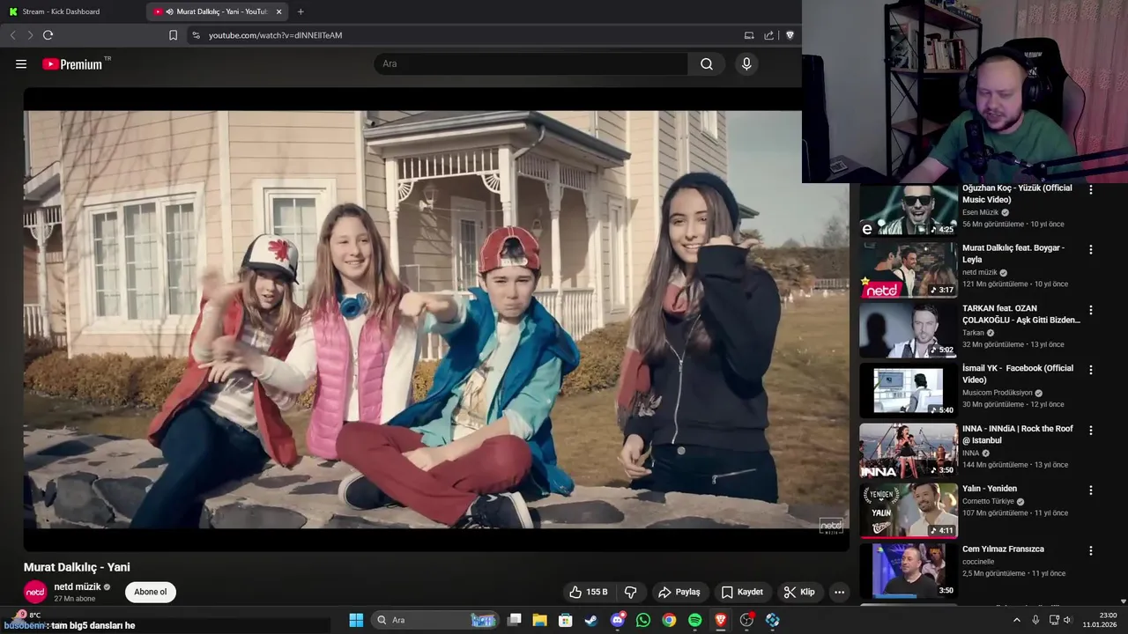Toggle system volume speaker icon in tray
Image resolution: width=1128 pixels, height=634 pixels.
pyautogui.click(x=1067, y=620)
